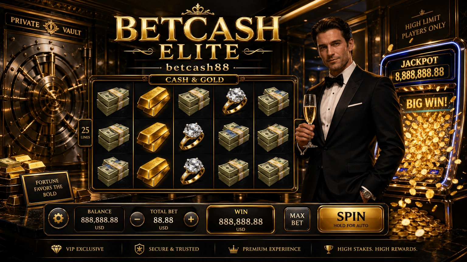Click the BALANCE amount field

[99, 220]
